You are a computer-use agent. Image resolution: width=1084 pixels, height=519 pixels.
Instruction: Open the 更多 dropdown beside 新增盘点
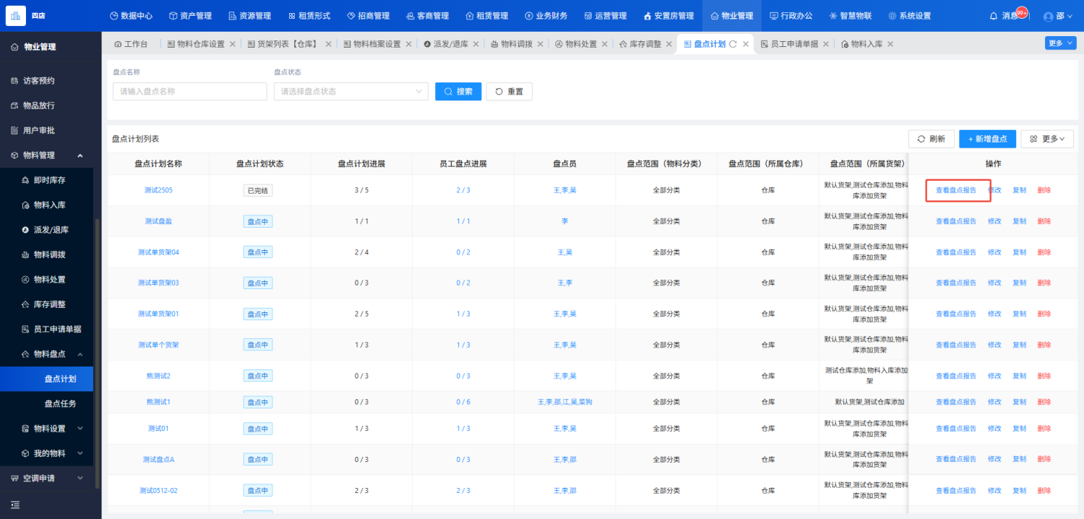[1046, 139]
